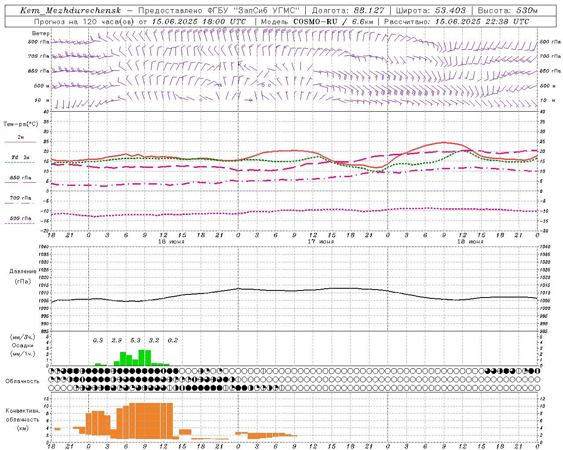Click the 3.2 precipitation total value
Image resolution: width=563 pixels, height=450 pixels.
coord(154,341)
